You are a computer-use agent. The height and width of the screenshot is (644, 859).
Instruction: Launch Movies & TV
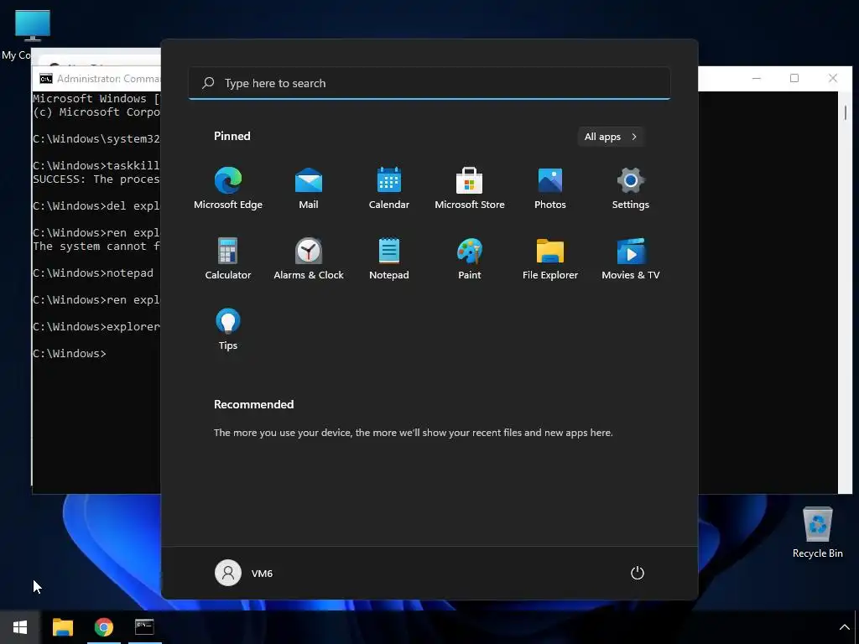click(x=631, y=259)
